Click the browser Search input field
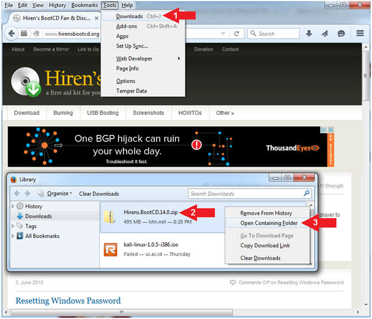The image size is (372, 319). 273,34
